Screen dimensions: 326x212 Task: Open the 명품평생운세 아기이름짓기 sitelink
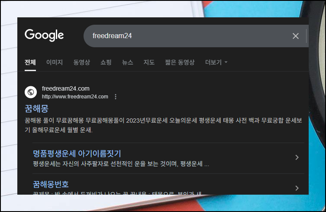tap(77, 154)
